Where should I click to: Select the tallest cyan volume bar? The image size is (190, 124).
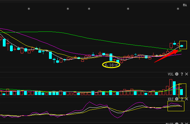tap(174, 88)
